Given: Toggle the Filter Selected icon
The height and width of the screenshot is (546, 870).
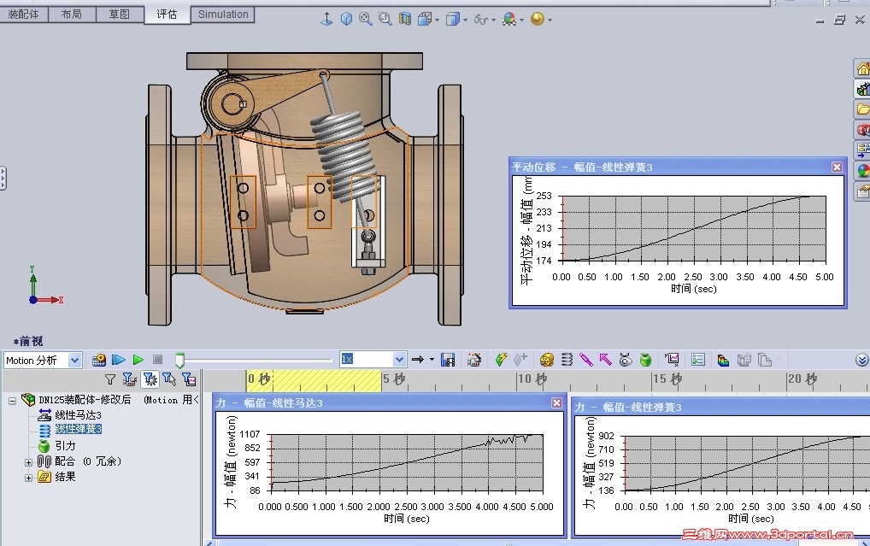Looking at the screenshot, I should pos(169,379).
